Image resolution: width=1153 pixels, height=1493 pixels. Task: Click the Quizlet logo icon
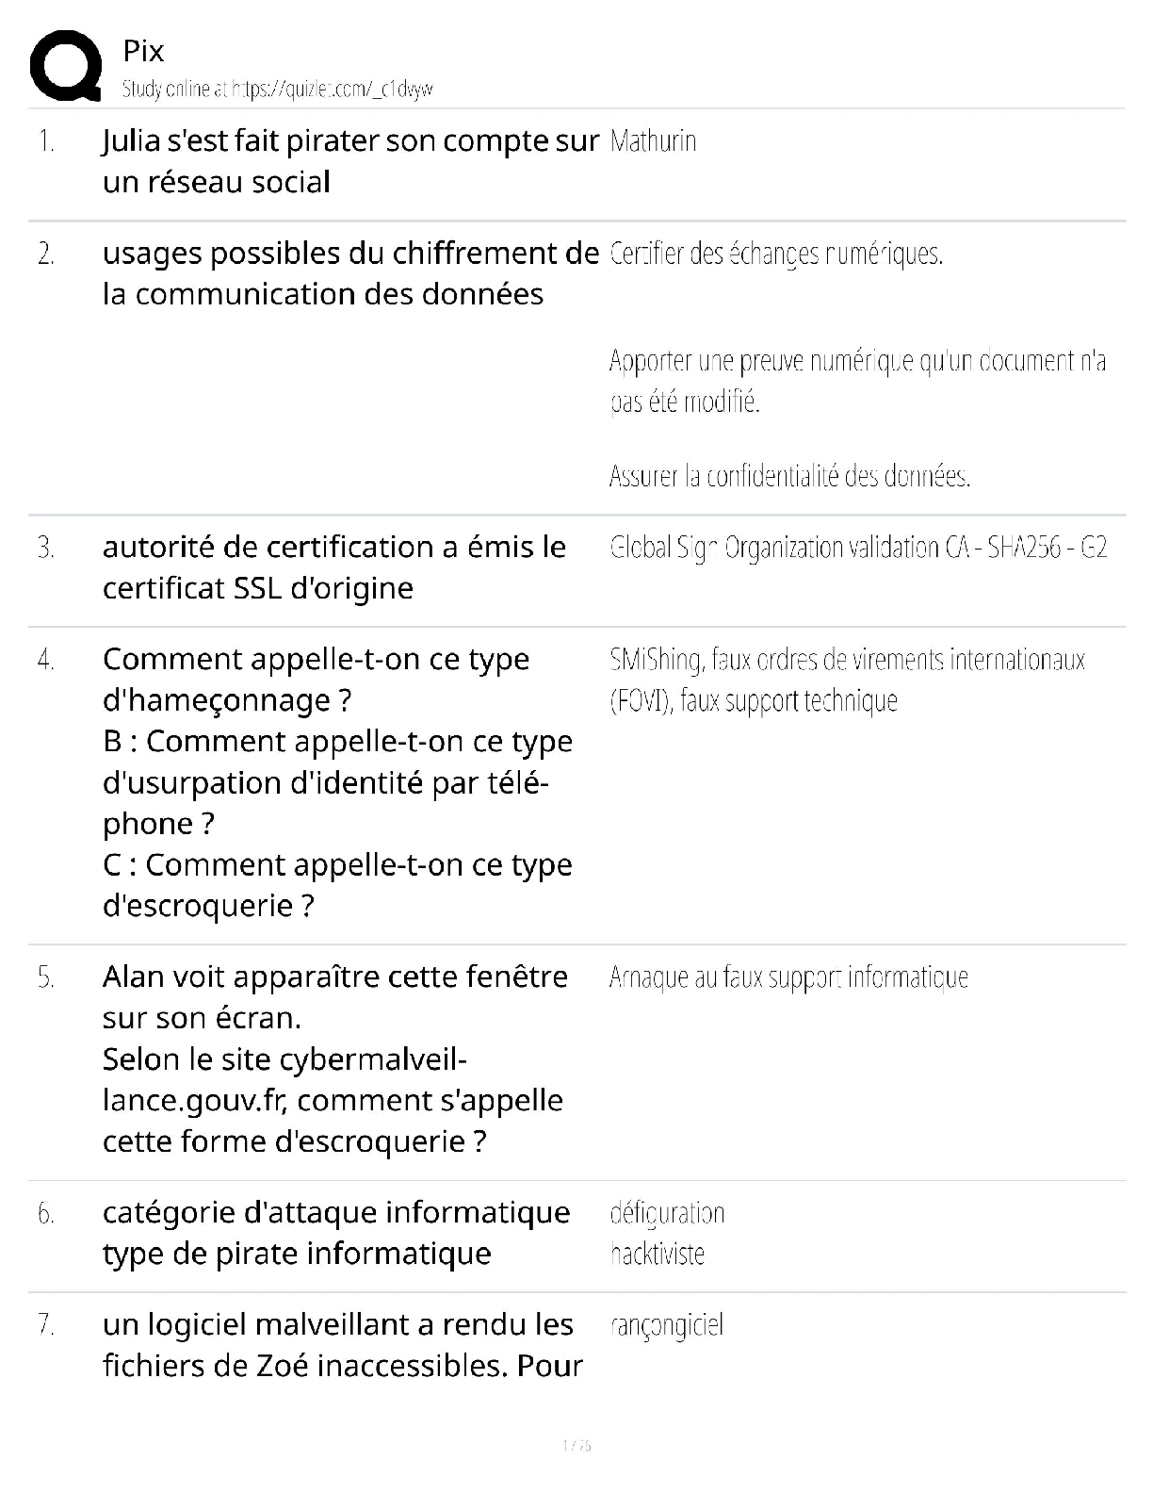(66, 65)
